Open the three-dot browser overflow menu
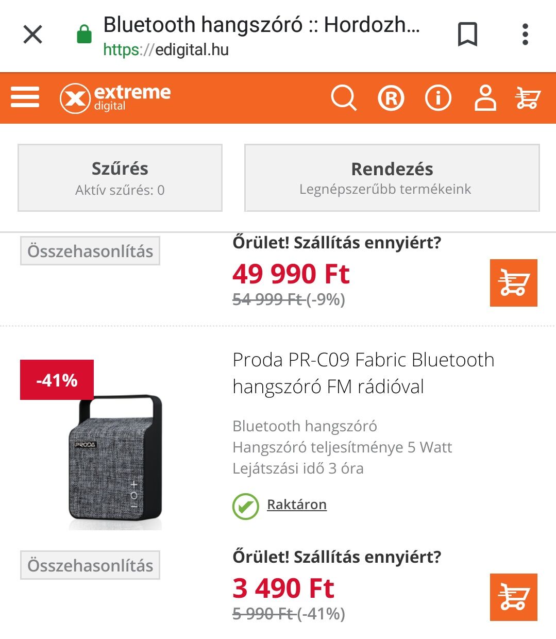 click(525, 35)
